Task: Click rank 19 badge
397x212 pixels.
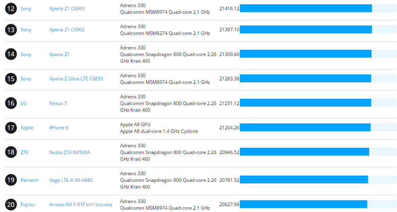Action: [x=11, y=180]
